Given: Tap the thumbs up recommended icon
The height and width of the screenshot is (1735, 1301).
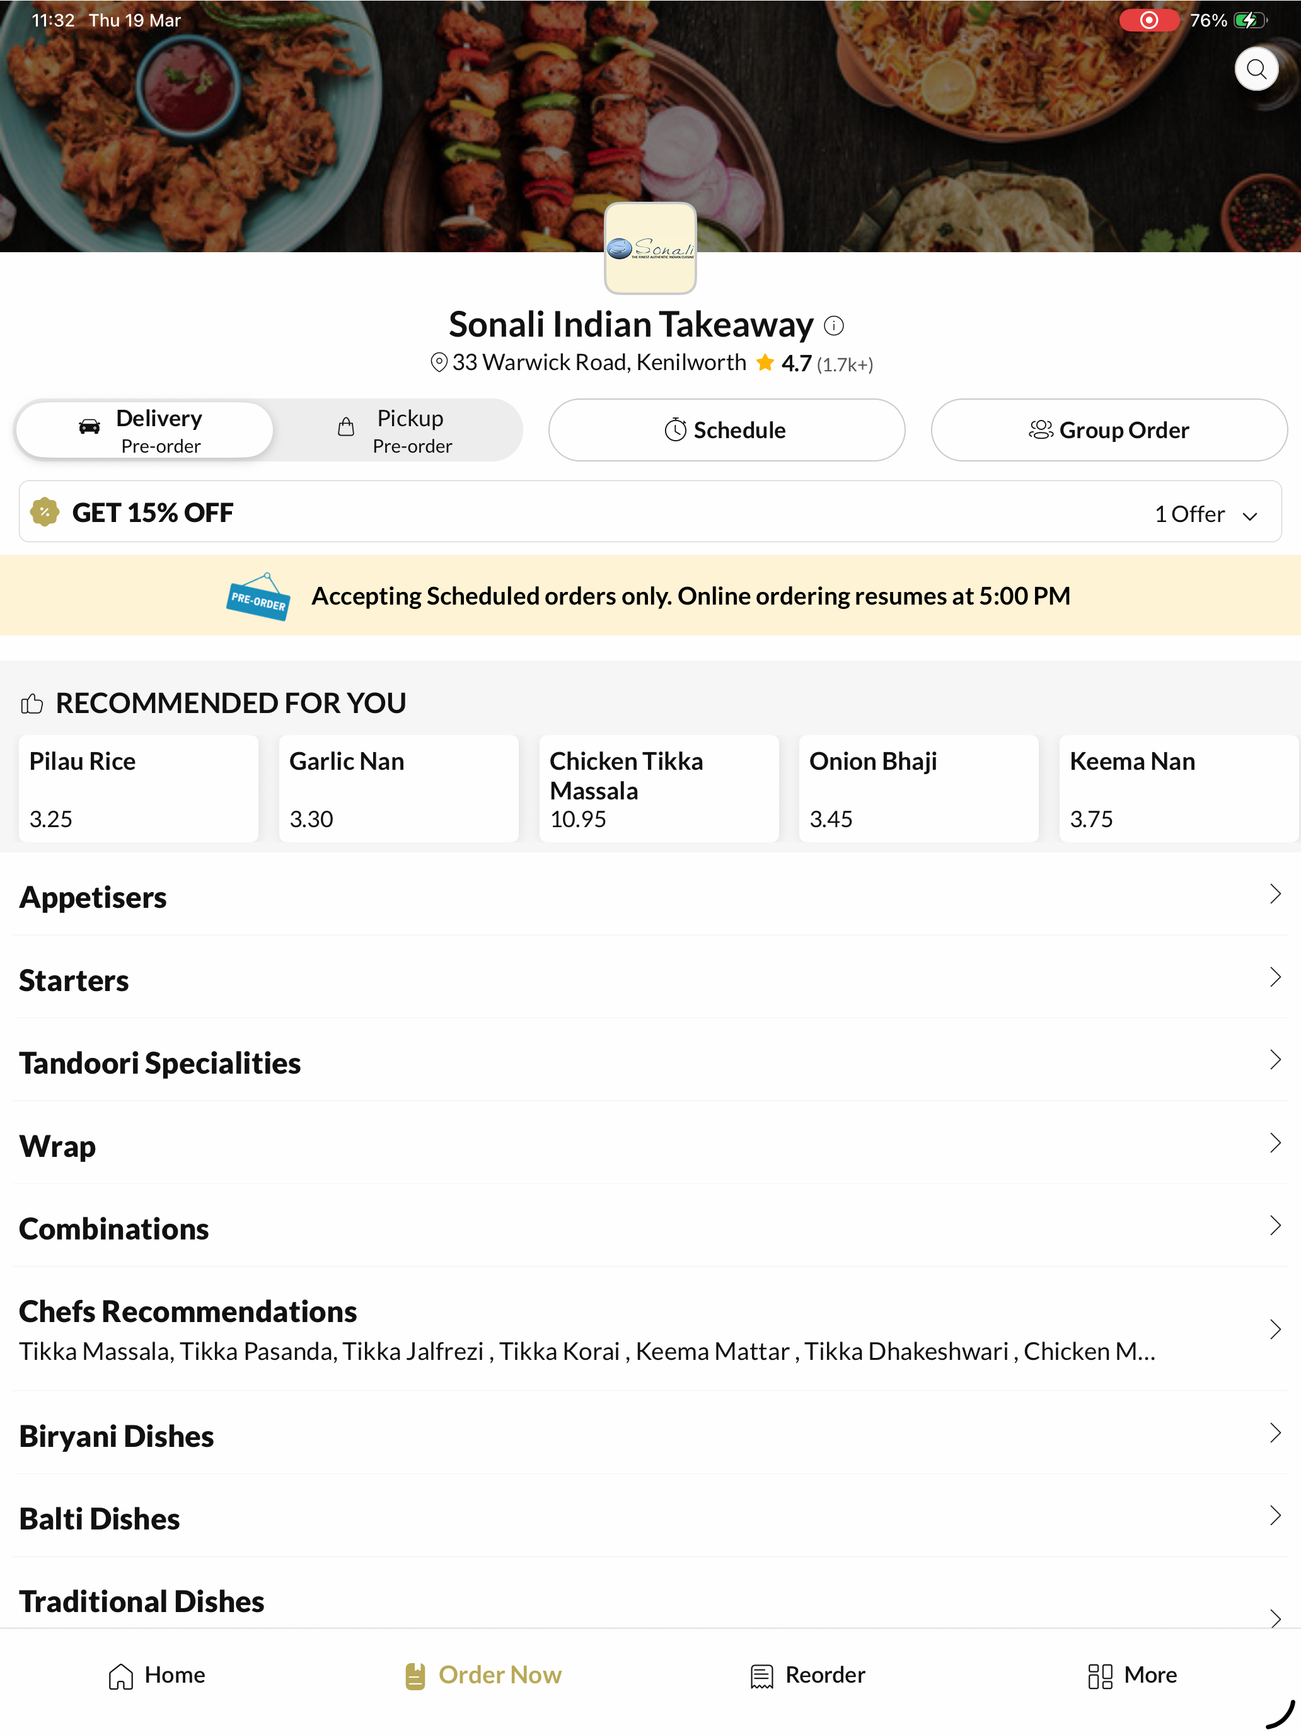Looking at the screenshot, I should pos(32,704).
